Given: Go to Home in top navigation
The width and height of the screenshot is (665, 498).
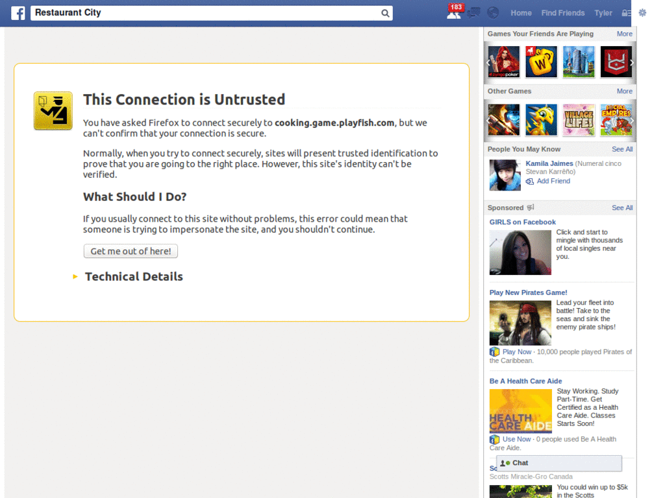Looking at the screenshot, I should tap(521, 13).
